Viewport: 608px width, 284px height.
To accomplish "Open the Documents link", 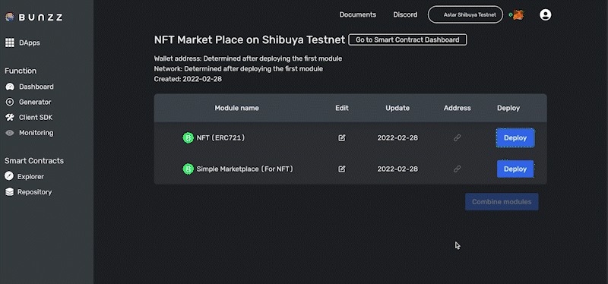I will 357,14.
